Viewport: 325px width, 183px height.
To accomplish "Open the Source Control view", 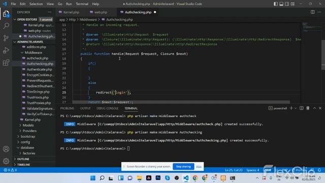I will click(x=6, y=38).
